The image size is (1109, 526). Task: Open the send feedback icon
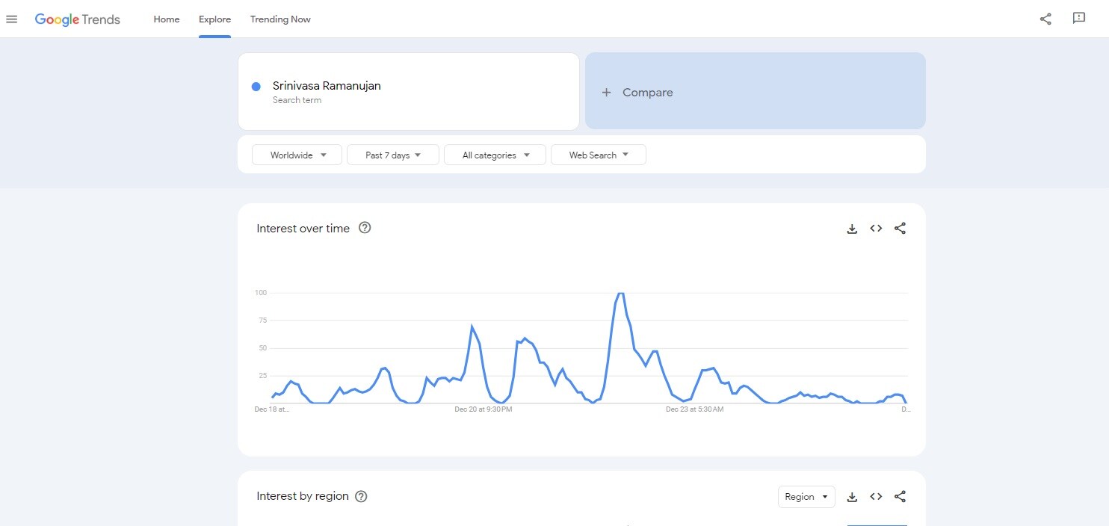click(x=1078, y=19)
